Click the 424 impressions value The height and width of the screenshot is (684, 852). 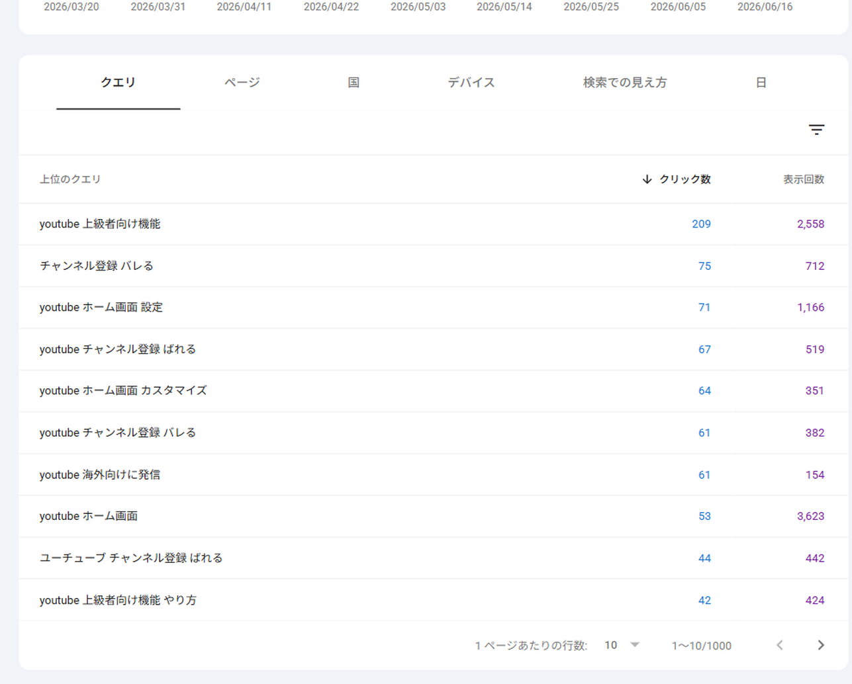click(x=815, y=601)
